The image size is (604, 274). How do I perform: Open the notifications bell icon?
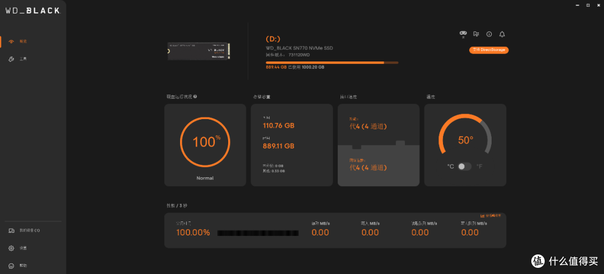(x=502, y=34)
